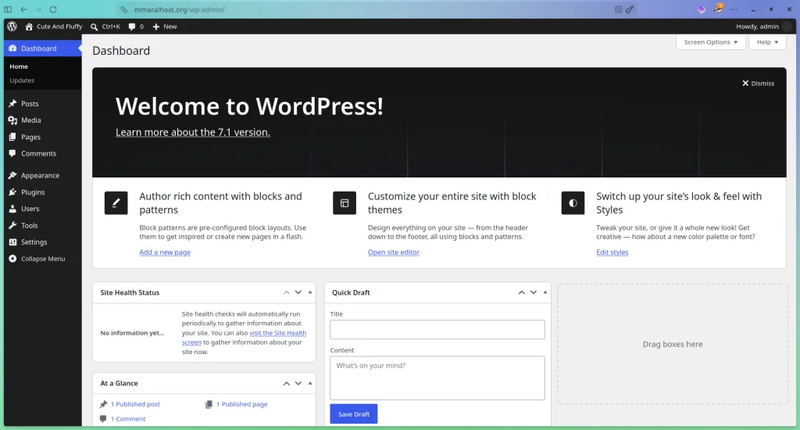Screen dimensions: 800x430
Task: Toggle At a Glance panel collapse
Action: click(309, 383)
